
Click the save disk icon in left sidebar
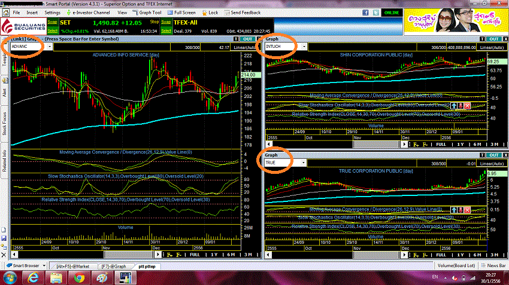click(4, 238)
